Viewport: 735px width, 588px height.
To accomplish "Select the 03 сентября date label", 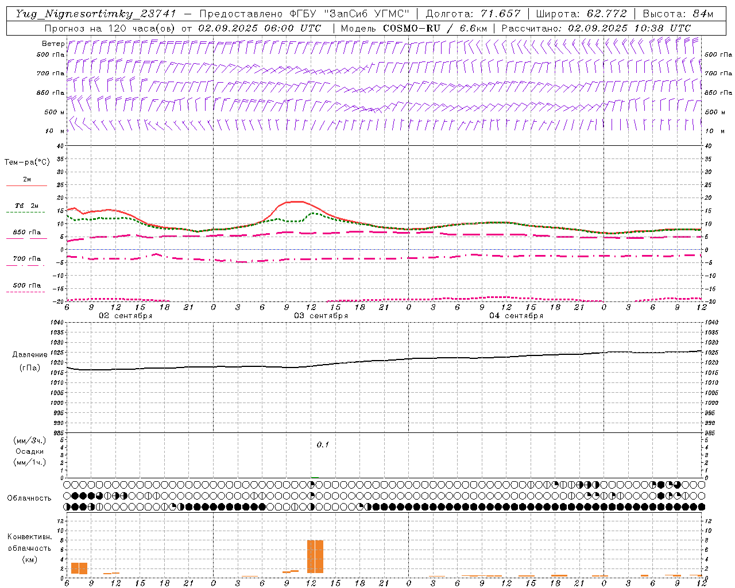I will [321, 316].
